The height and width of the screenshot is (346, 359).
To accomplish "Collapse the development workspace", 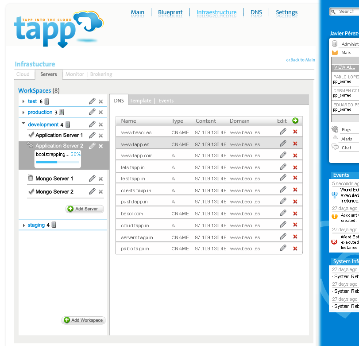I will [x=23, y=123].
